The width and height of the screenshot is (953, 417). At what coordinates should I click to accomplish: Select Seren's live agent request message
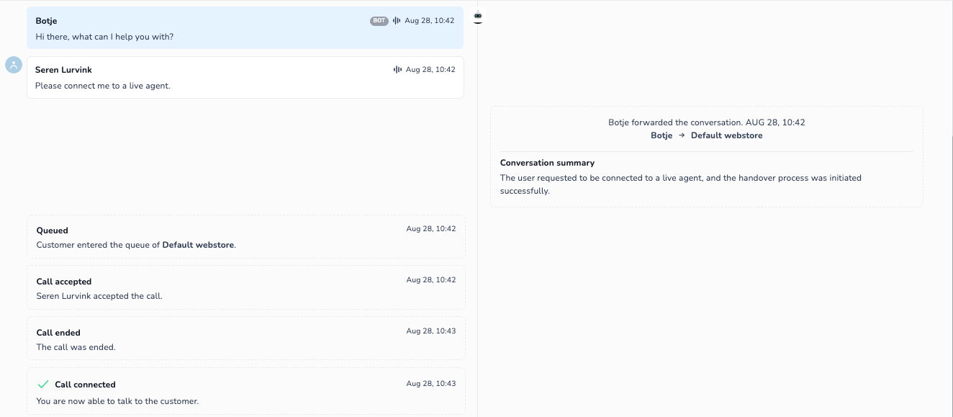tap(245, 77)
